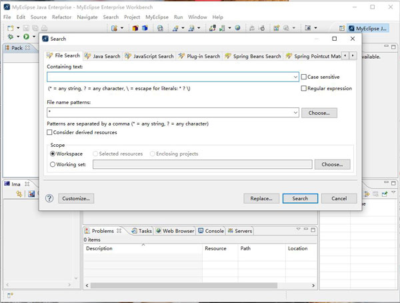
Task: Close the Ima view tab X icon
Action: click(27, 184)
